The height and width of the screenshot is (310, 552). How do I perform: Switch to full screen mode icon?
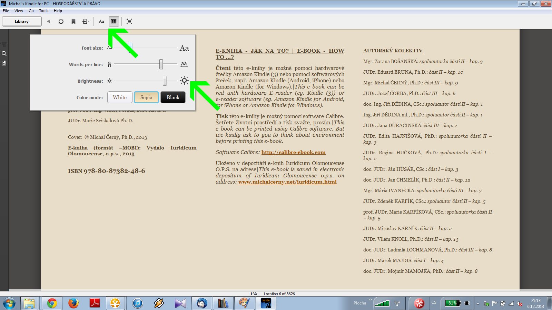[129, 21]
